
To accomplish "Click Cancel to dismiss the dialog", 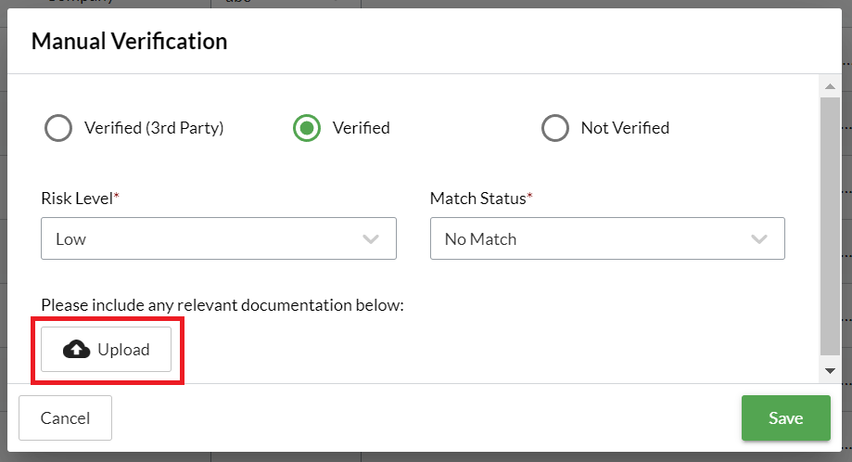I will 65,418.
